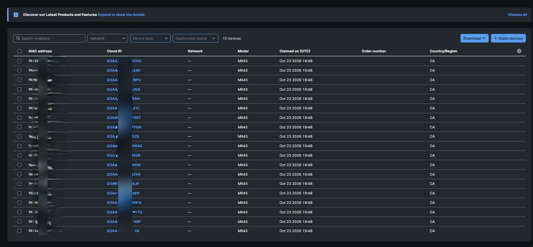Select the device row ending in F5ST
Screen dimensions: 533x247
19,118
